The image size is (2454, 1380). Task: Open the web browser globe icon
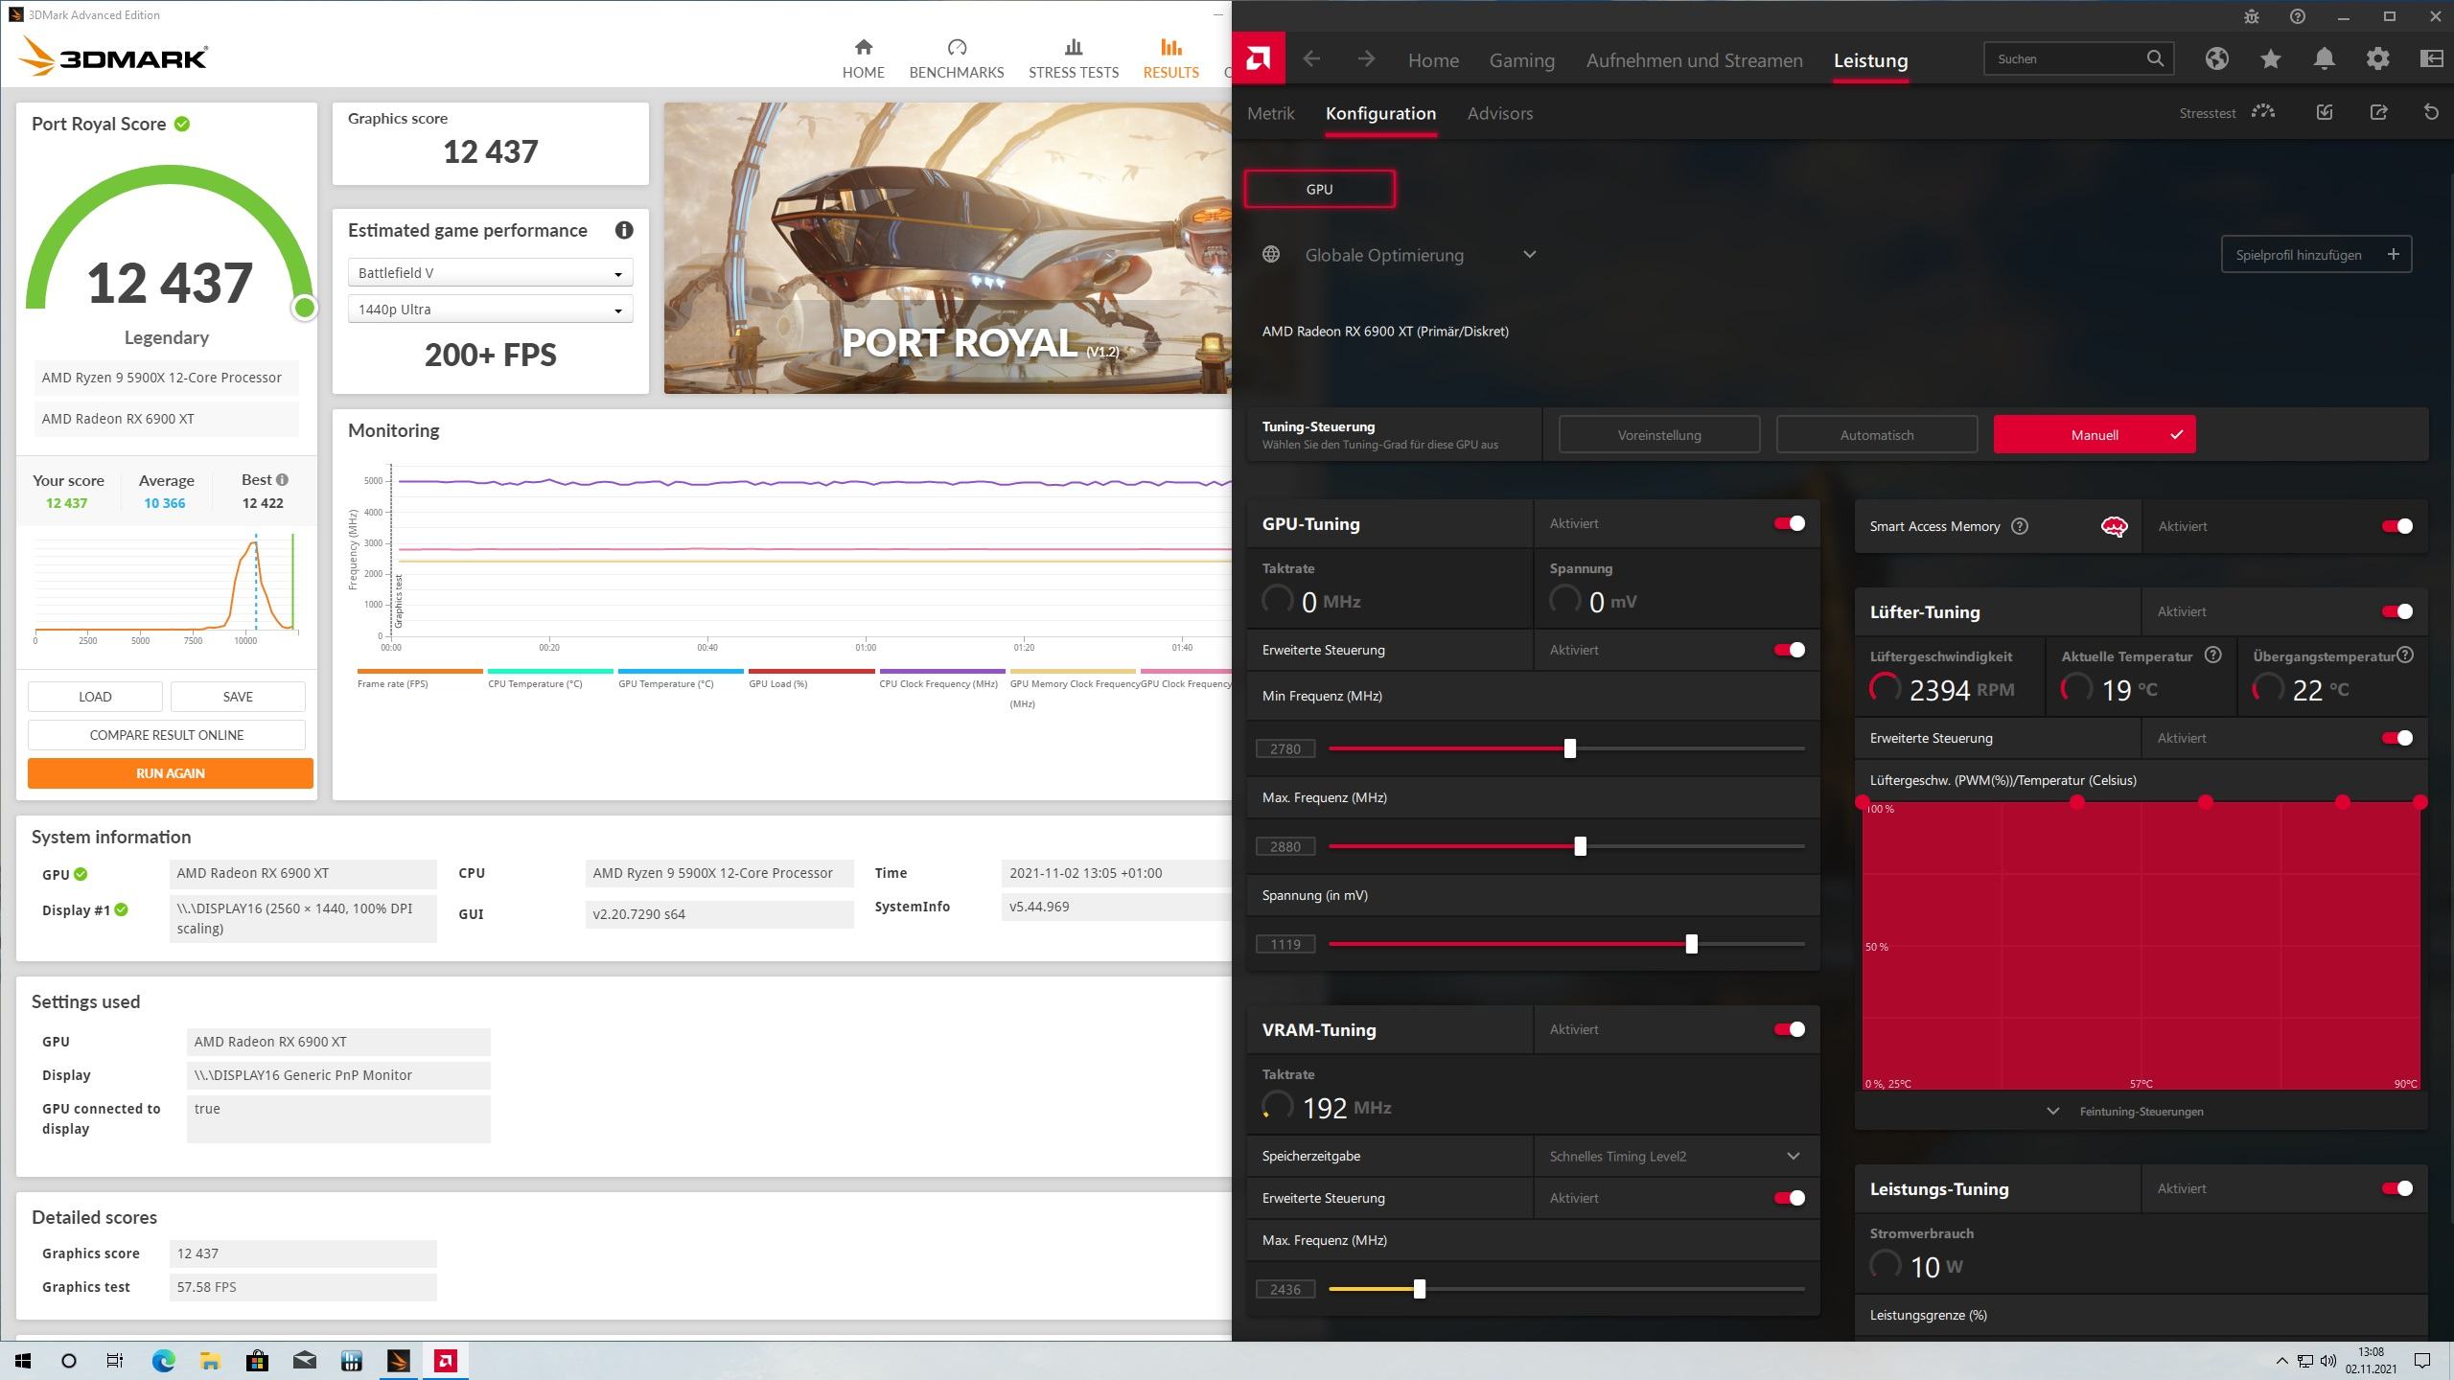click(2216, 58)
